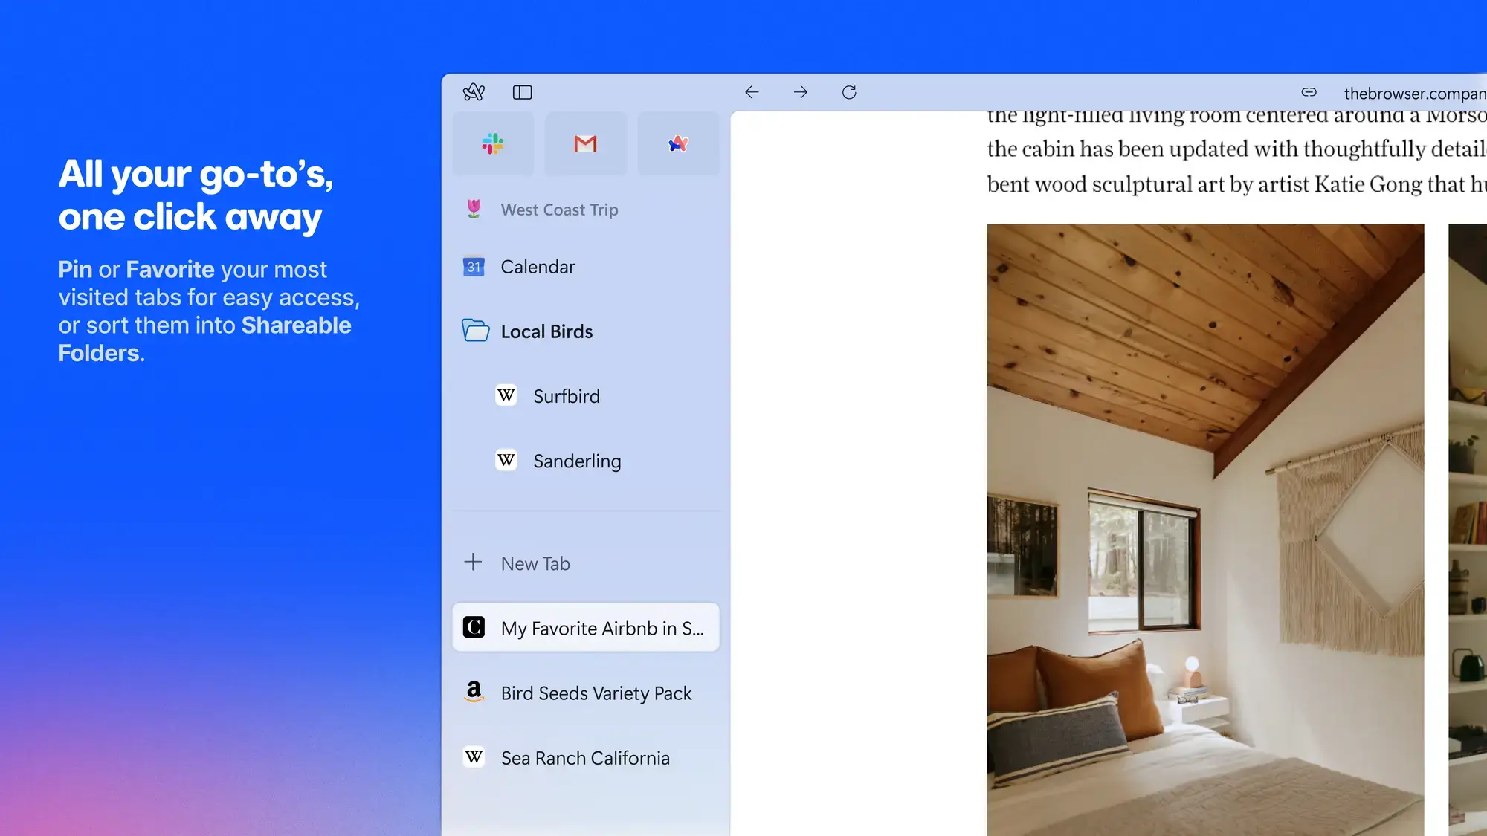Screen dimensions: 1487x836
Task: Click the Arc logo in the top corner
Action: click(x=474, y=92)
